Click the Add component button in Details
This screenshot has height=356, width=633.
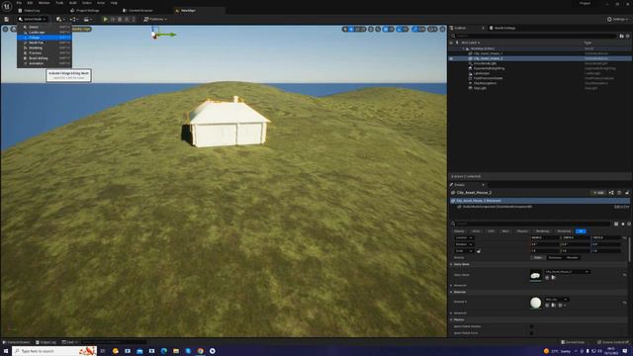coord(598,193)
